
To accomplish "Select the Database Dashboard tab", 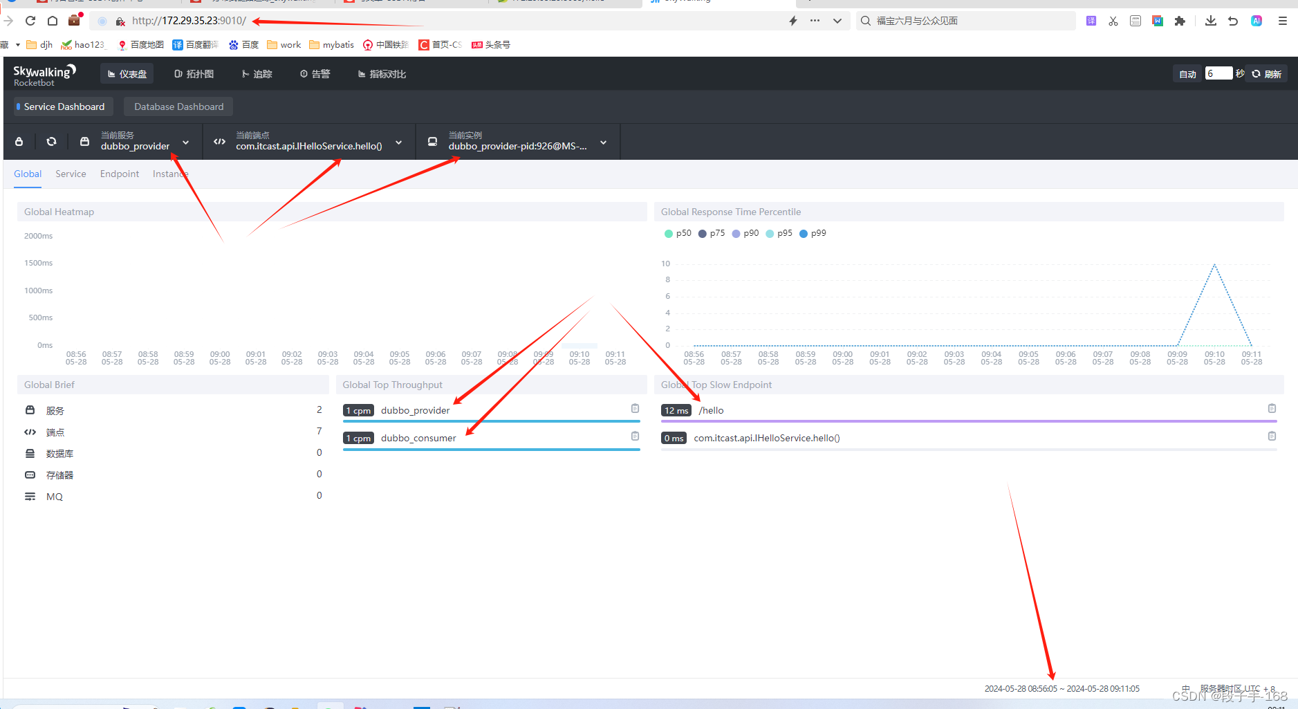I will coord(178,107).
